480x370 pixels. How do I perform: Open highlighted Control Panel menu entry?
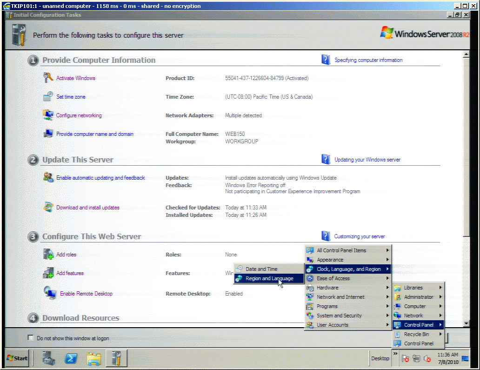418,325
